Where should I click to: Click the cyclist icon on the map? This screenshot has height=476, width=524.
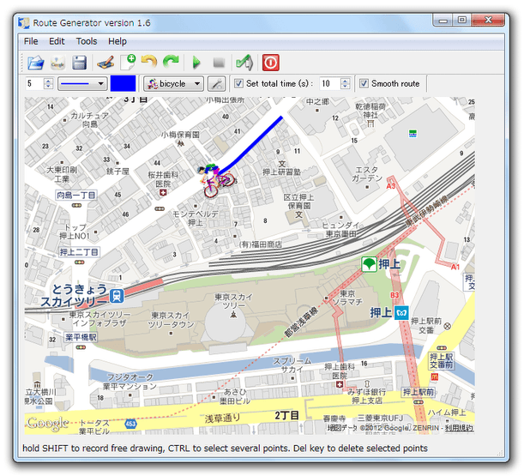215,180
